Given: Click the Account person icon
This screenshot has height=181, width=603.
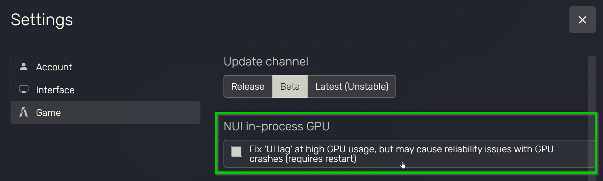Looking at the screenshot, I should 23,66.
